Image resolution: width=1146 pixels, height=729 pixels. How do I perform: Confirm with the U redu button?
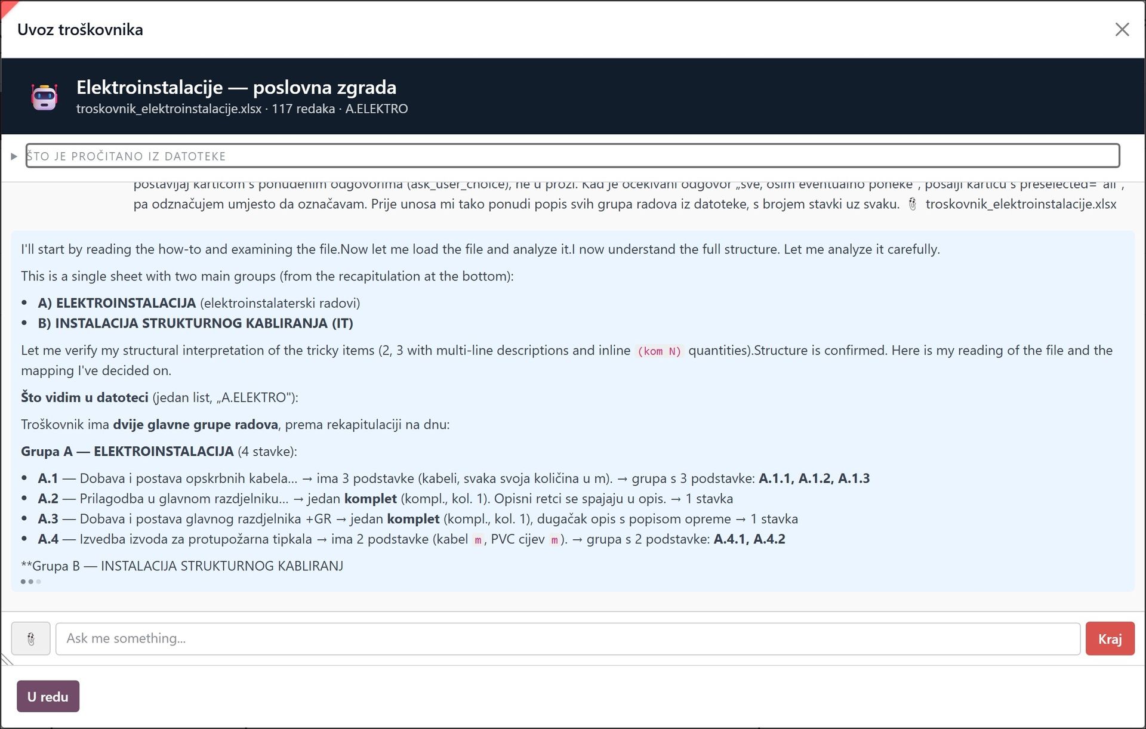click(x=48, y=696)
